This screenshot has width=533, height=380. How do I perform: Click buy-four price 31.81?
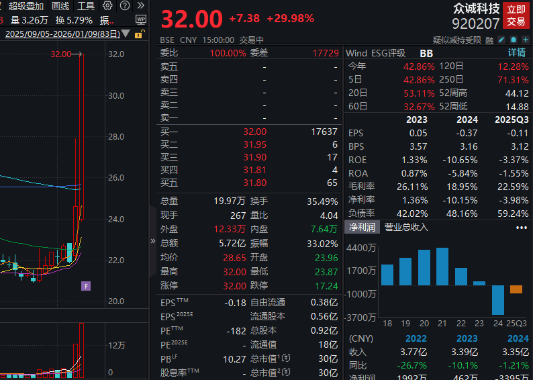pos(255,170)
